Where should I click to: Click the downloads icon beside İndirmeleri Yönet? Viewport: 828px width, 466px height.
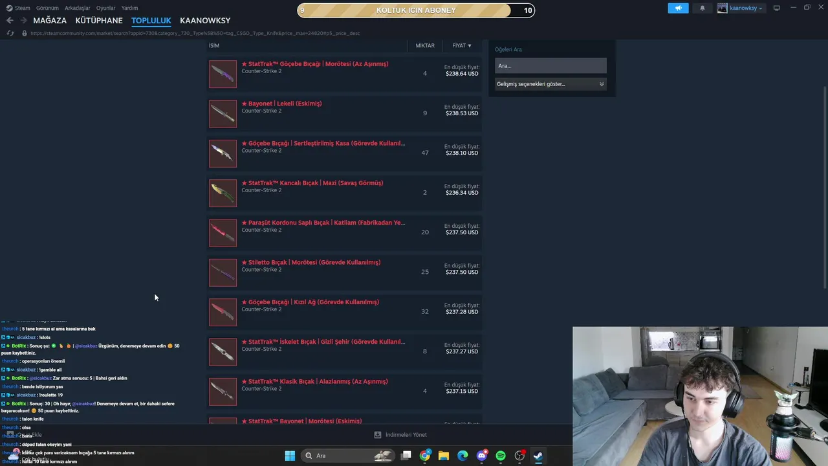(378, 435)
